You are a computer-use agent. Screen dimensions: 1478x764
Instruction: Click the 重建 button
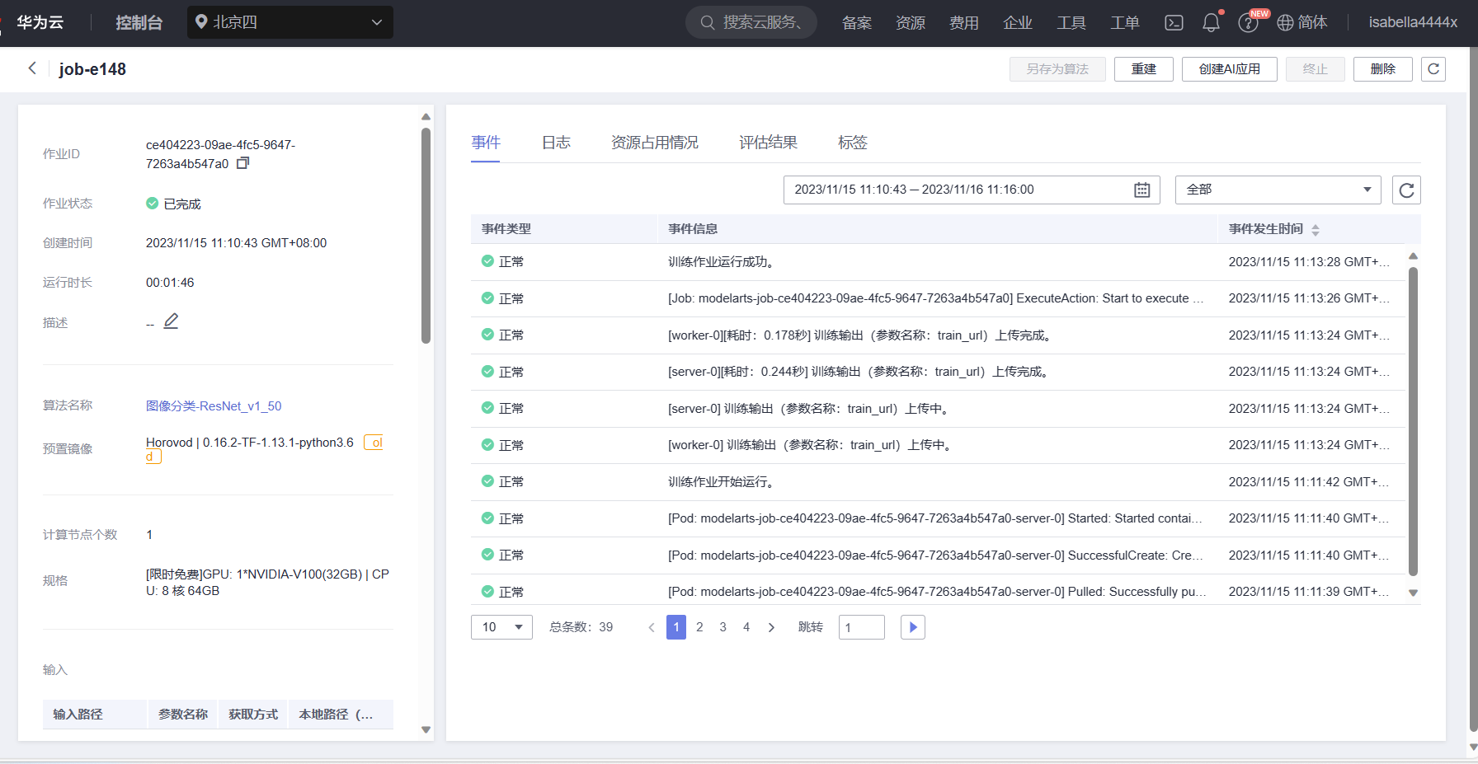point(1144,69)
